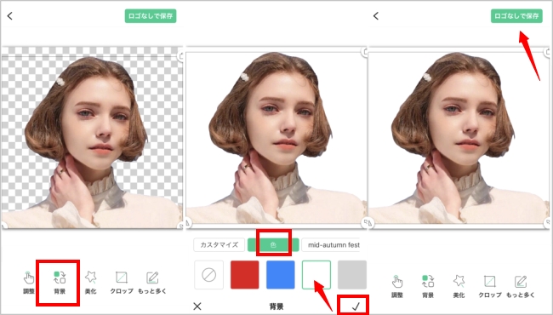Open もっと多く on the first screen
The width and height of the screenshot is (553, 315).
pyautogui.click(x=152, y=283)
